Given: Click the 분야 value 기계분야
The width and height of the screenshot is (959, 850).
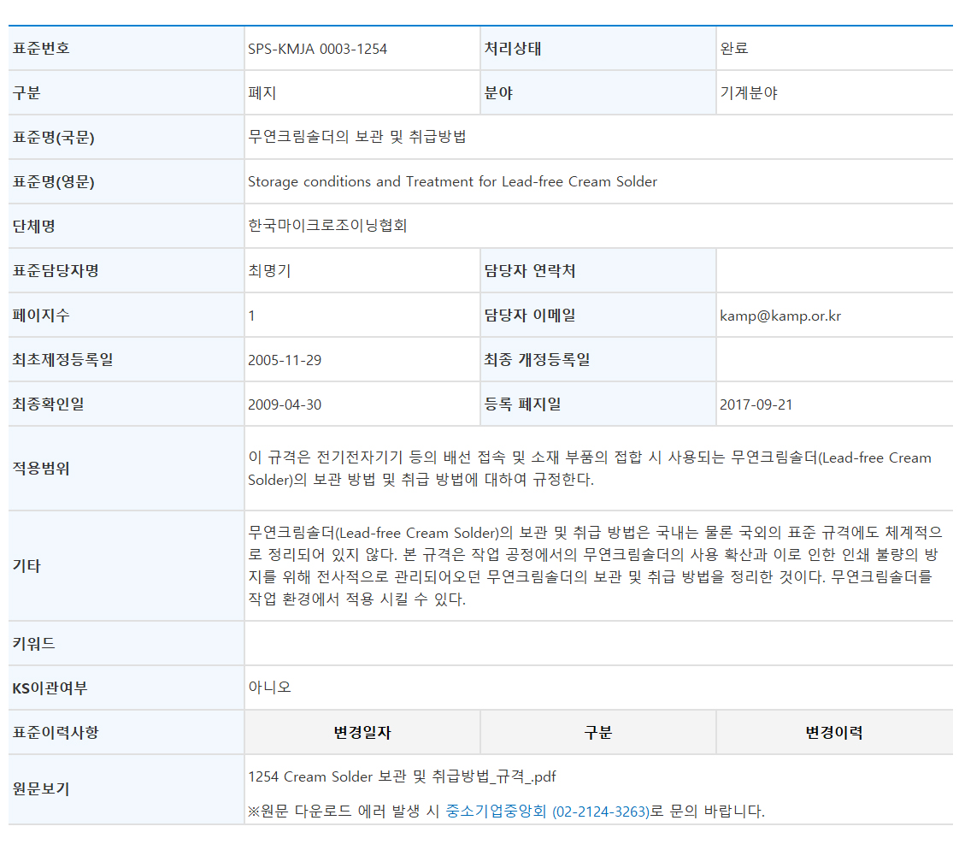Looking at the screenshot, I should click(x=749, y=93).
